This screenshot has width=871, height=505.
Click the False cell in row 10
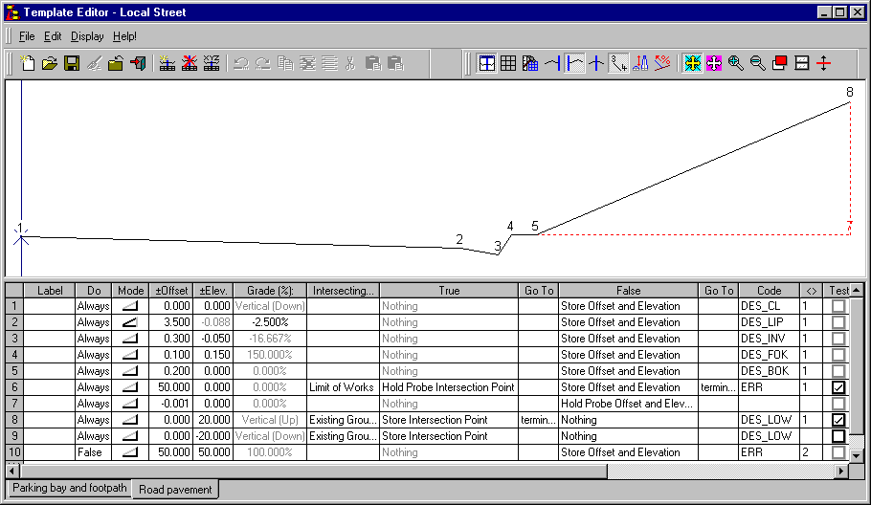(x=94, y=452)
